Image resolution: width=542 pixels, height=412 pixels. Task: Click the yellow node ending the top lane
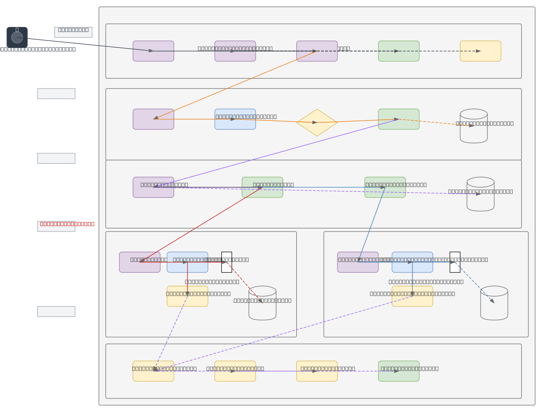point(480,51)
